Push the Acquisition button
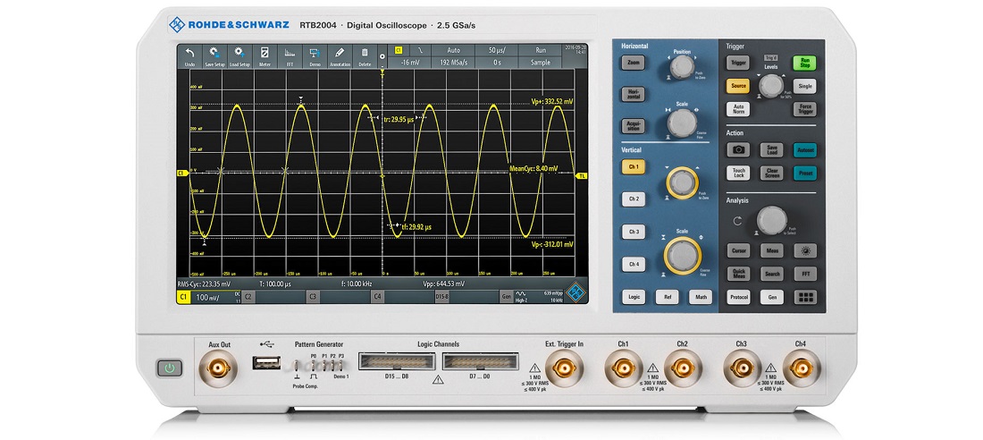This screenshot has width=983, height=440. (x=634, y=125)
